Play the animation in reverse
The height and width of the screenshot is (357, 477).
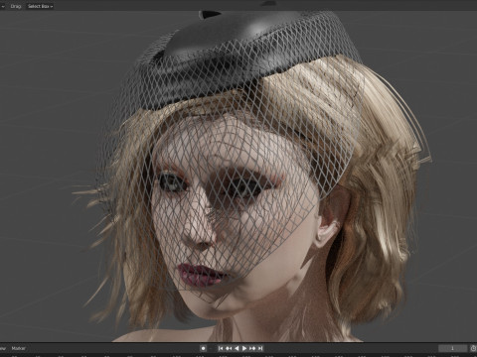(237, 348)
